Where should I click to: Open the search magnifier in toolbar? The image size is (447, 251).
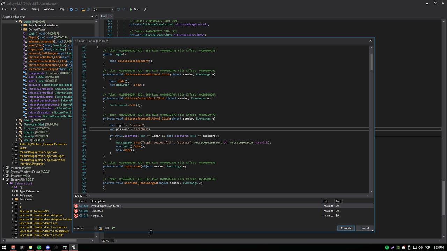pos(146,9)
